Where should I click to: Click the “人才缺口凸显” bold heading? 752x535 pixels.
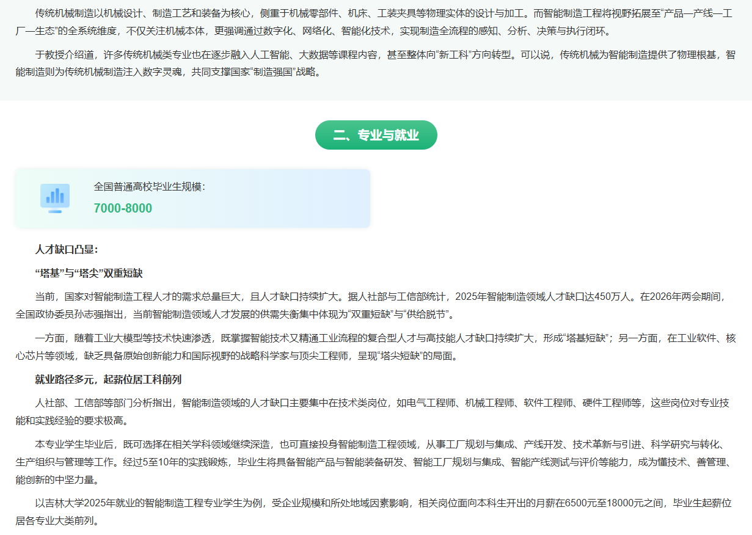[67, 249]
